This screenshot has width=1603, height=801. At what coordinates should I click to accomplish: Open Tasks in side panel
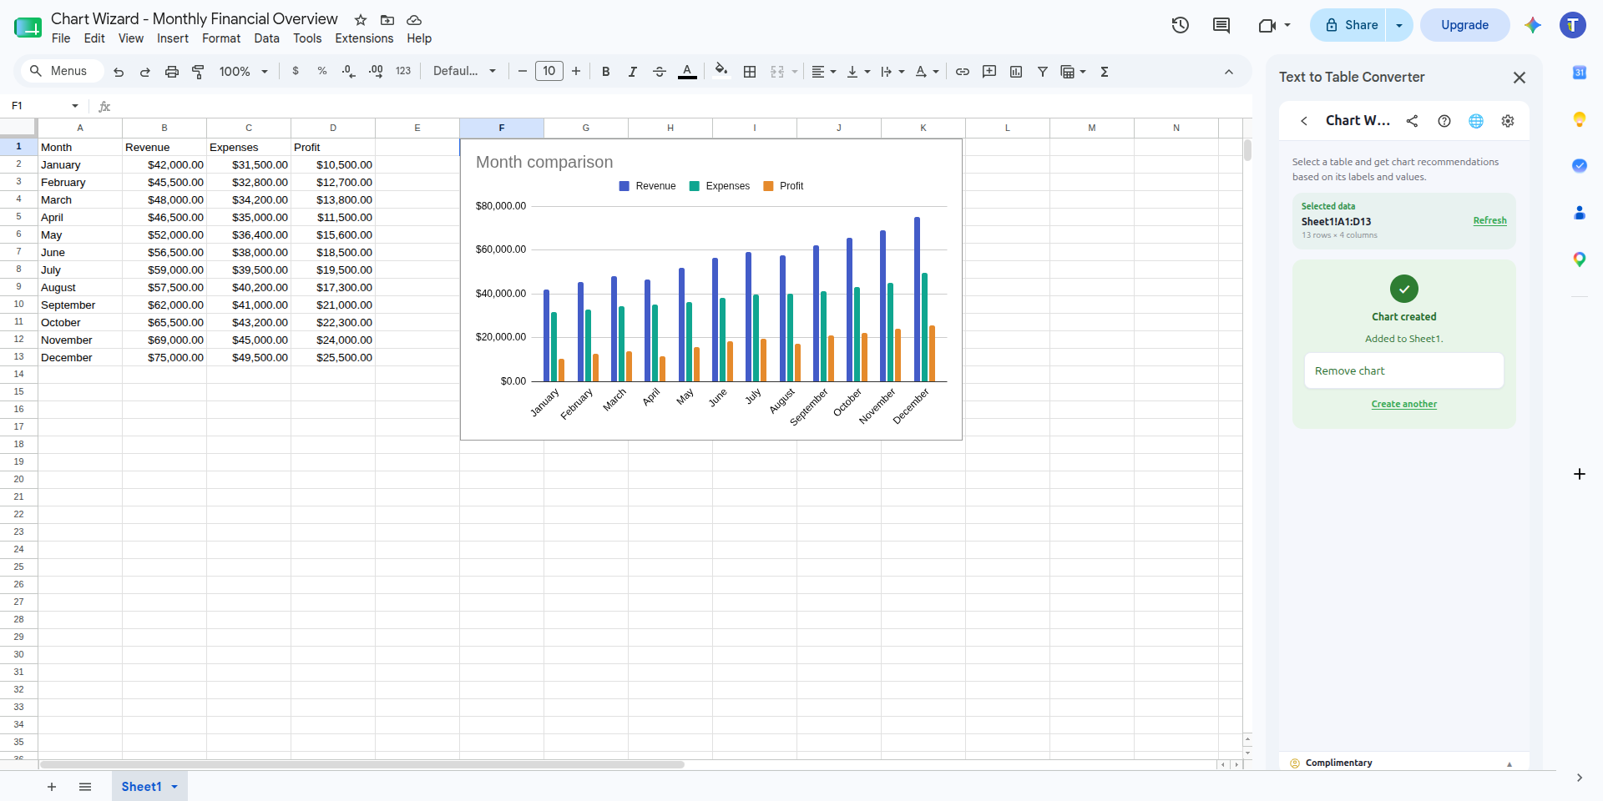click(x=1580, y=166)
